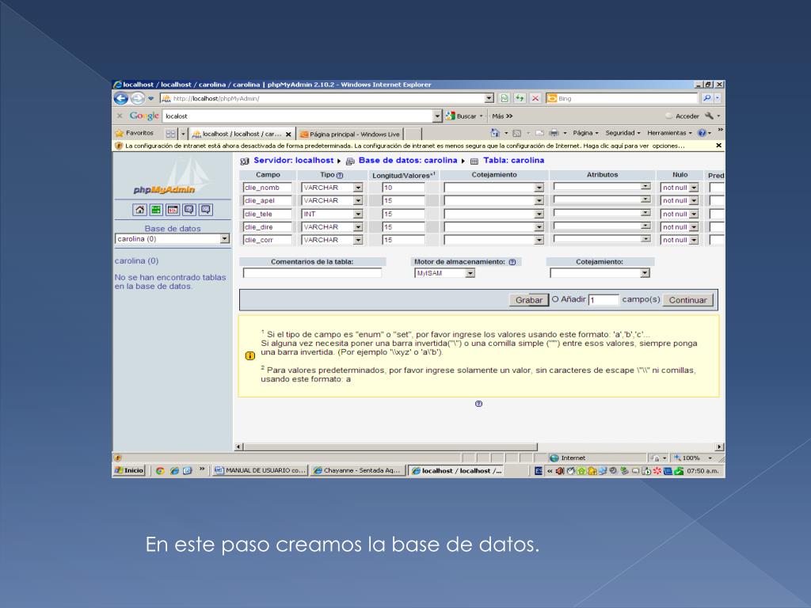Click the ES language indicator in tray
The width and height of the screenshot is (811, 608).
[539, 471]
